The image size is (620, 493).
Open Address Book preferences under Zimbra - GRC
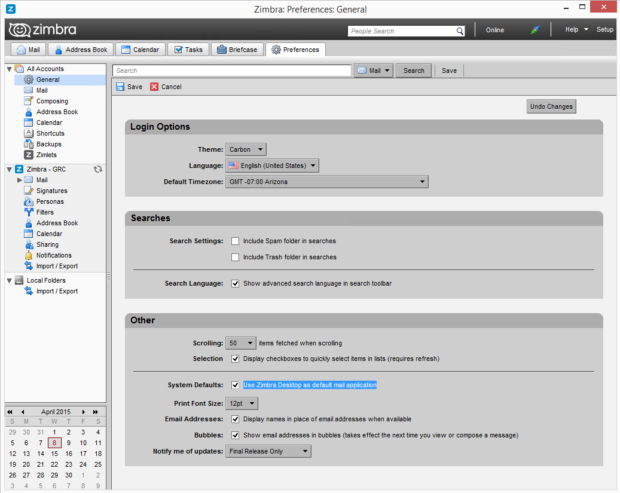tap(57, 223)
